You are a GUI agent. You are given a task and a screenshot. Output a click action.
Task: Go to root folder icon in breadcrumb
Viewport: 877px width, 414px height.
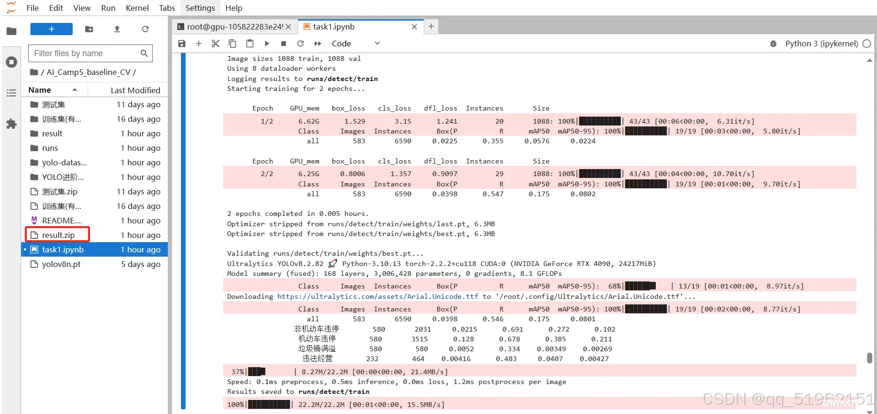click(x=34, y=72)
